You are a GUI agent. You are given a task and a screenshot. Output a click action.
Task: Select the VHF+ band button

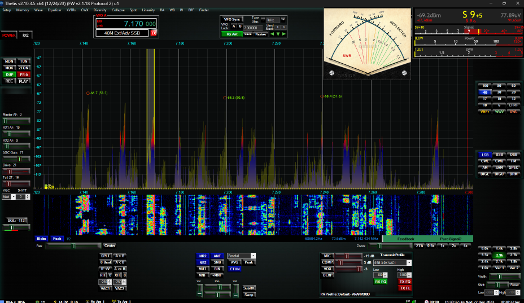[485, 112]
